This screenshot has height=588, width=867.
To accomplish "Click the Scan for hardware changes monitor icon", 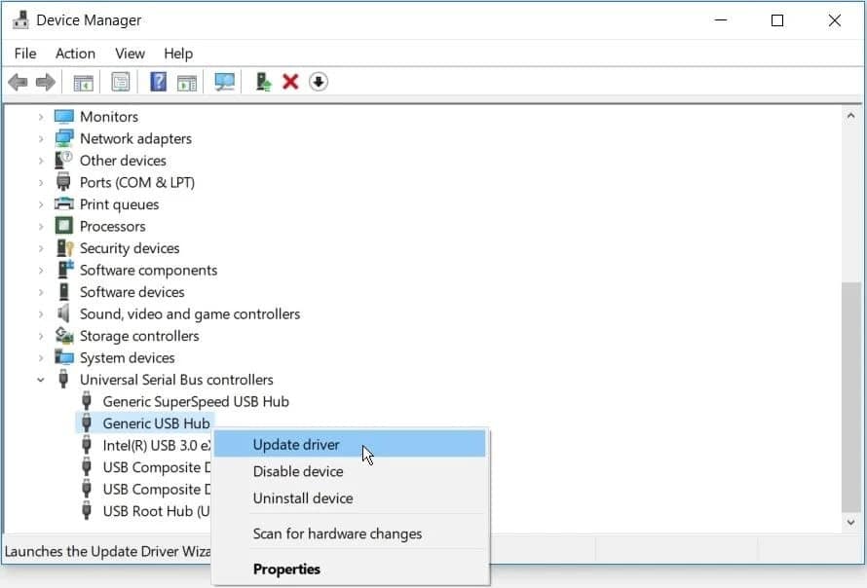I will (x=224, y=82).
